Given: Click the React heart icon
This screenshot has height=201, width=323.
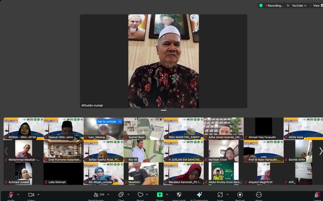Looking at the screenshot, I should tap(140, 195).
